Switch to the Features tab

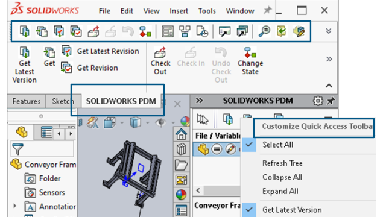tap(27, 101)
